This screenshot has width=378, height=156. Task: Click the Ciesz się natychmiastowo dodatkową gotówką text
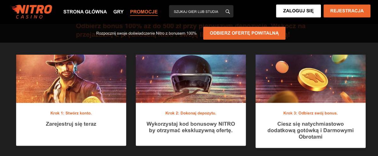point(311,127)
